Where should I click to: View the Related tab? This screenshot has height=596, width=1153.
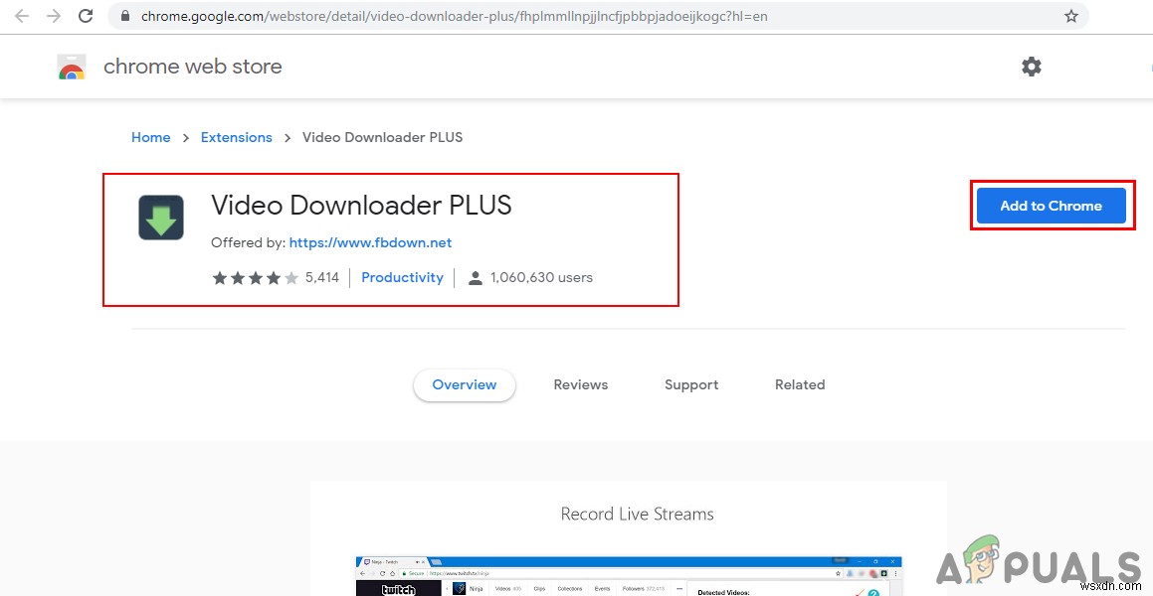coord(799,384)
